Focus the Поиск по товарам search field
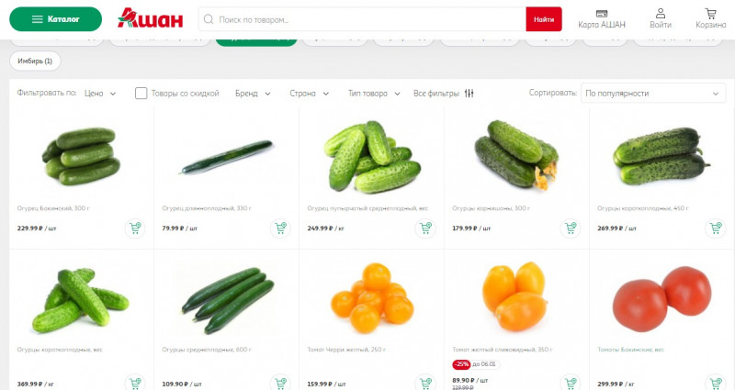The height and width of the screenshot is (390, 735). pos(362,19)
